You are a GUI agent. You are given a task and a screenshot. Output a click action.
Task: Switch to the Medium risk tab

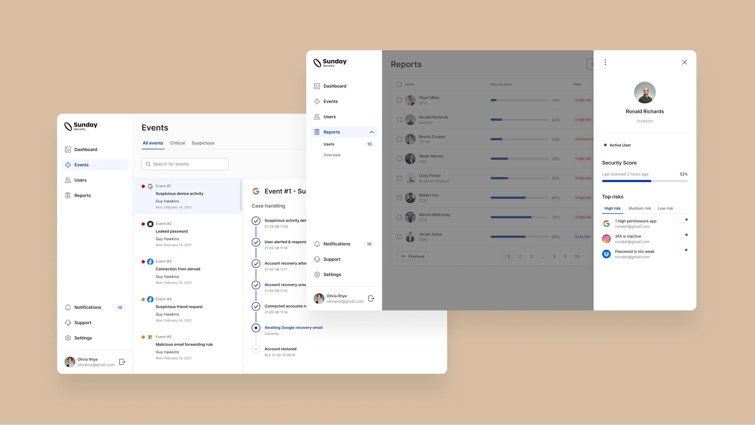639,208
